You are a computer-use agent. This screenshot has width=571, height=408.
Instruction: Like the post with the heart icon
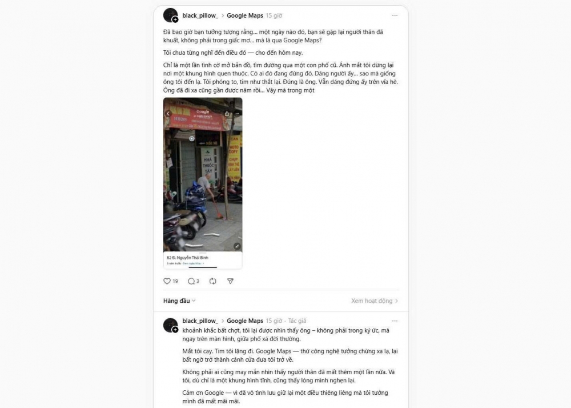coord(167,281)
